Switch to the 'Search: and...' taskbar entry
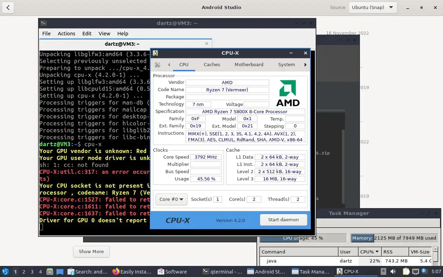 point(88,272)
